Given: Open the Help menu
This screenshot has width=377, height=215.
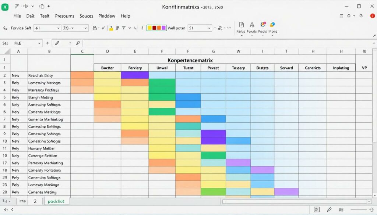Looking at the screenshot, I should [126, 16].
